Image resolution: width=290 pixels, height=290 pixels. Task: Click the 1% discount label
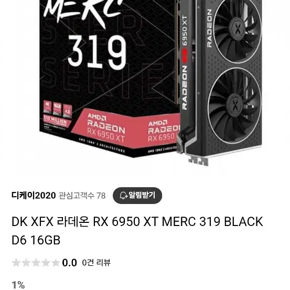point(18,285)
